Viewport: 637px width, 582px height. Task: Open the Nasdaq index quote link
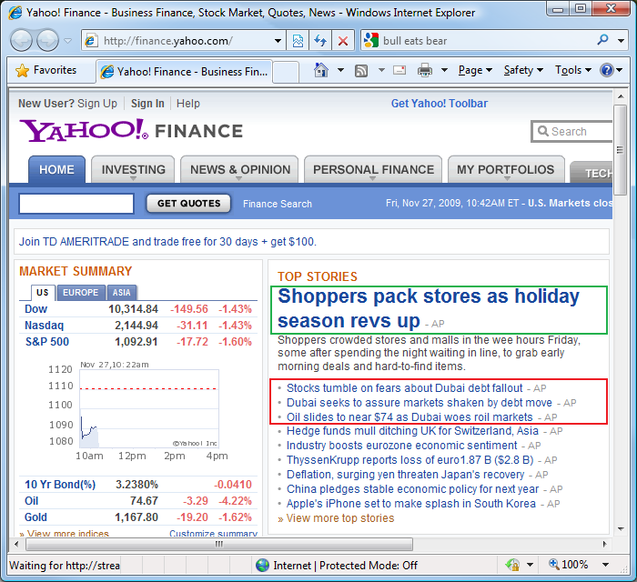point(45,326)
